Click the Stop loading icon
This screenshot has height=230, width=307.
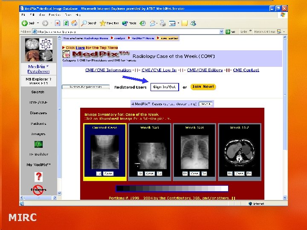(x=58, y=23)
